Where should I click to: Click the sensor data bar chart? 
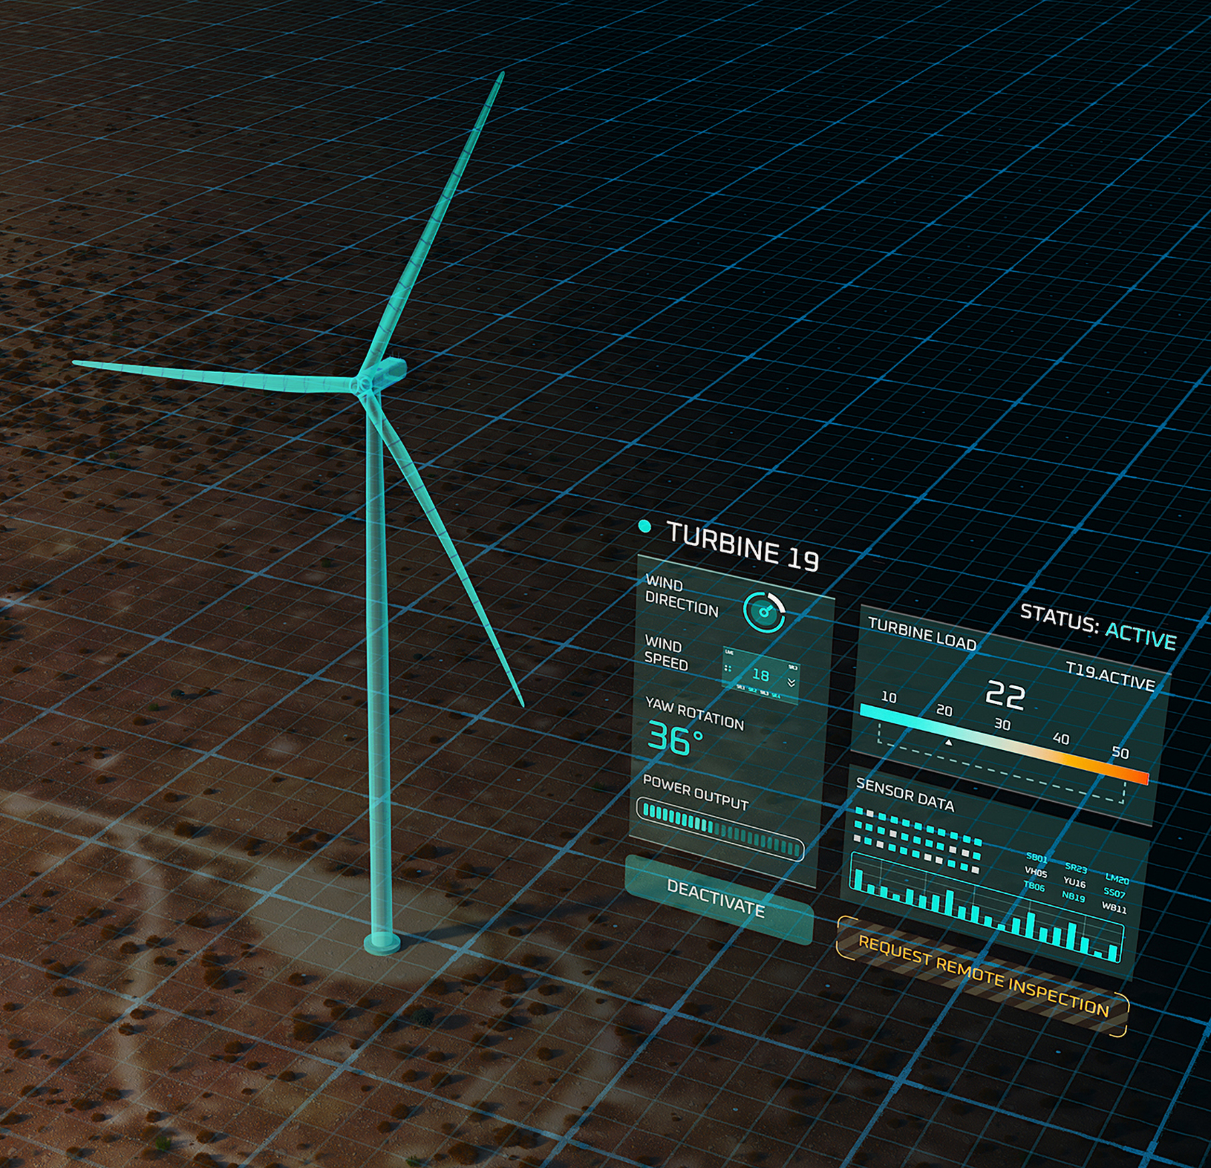[987, 908]
